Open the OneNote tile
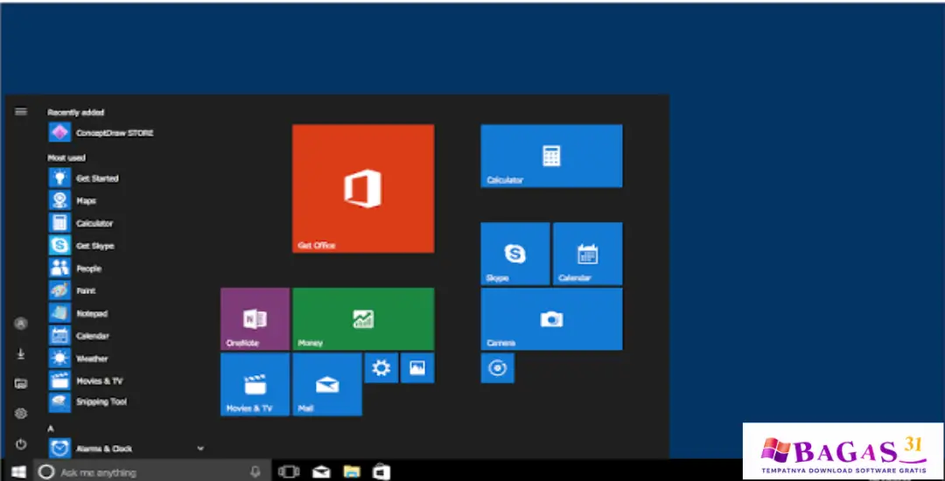 click(255, 319)
